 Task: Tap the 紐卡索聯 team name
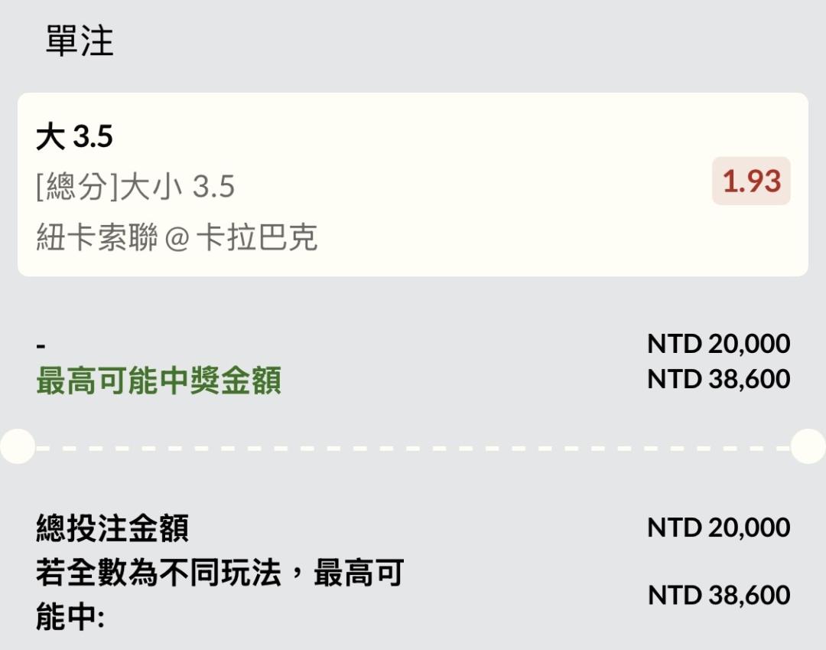(x=97, y=238)
